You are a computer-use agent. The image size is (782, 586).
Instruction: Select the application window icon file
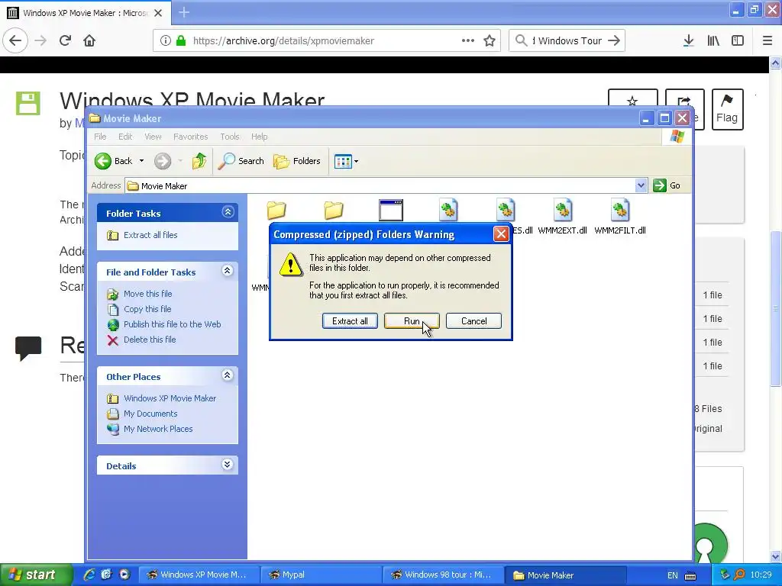pyautogui.click(x=391, y=211)
